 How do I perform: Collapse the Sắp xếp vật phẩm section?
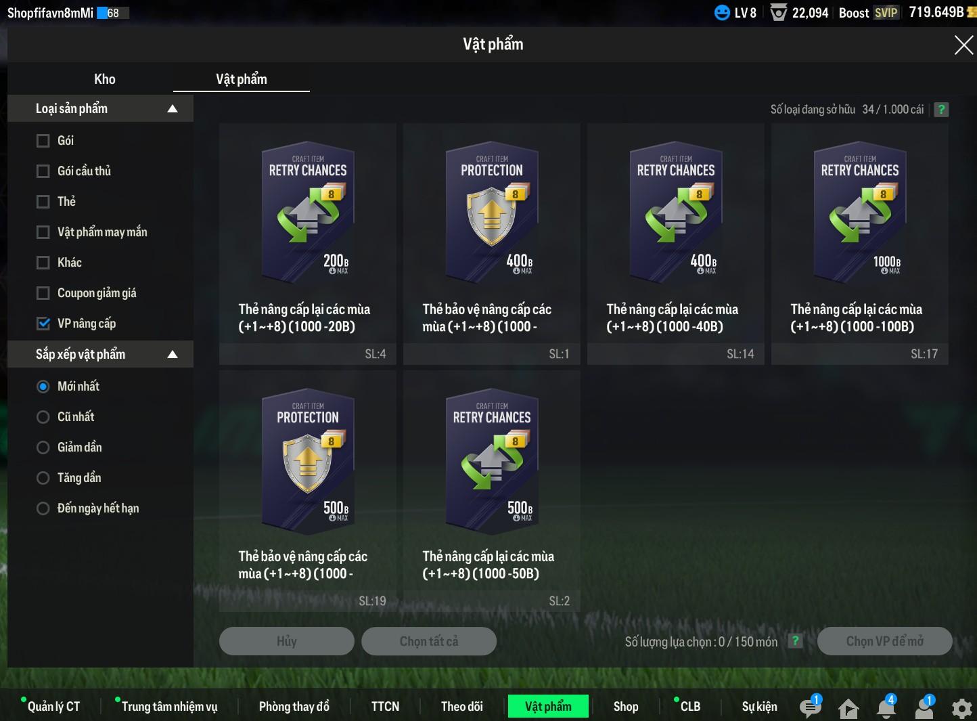coord(173,354)
